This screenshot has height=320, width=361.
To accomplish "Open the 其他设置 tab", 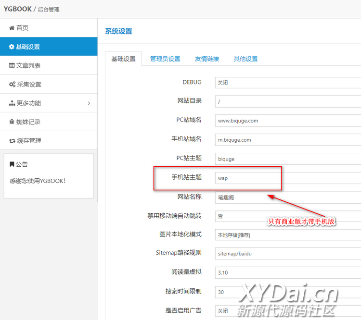I will [x=245, y=59].
